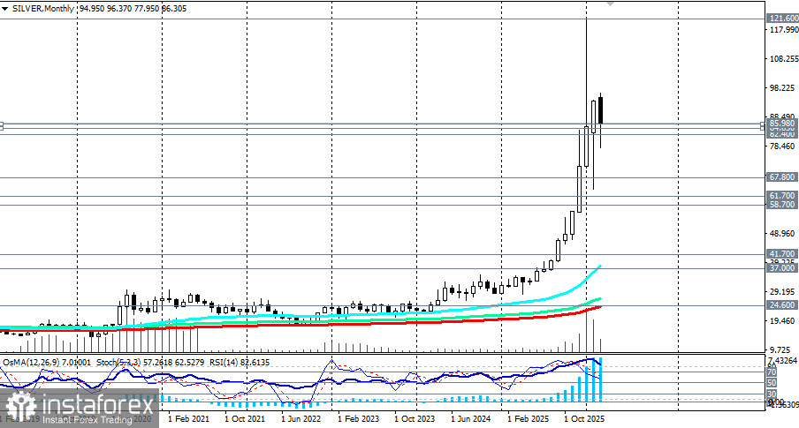
Task: Click the 1 Feb 2023 date label
Action: point(358,419)
